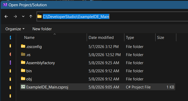Click the red round icon in navigation pane

[x=10, y=54]
